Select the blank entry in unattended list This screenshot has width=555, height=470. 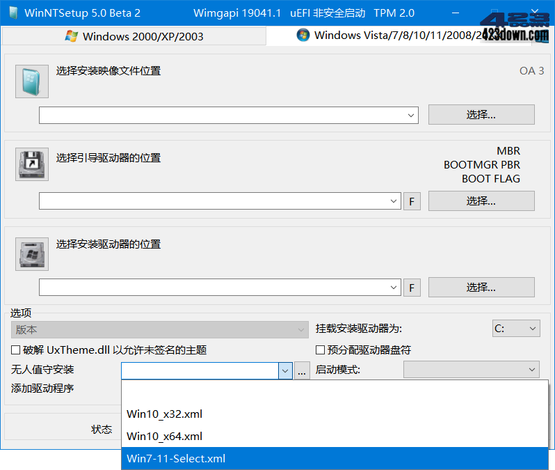pos(335,391)
